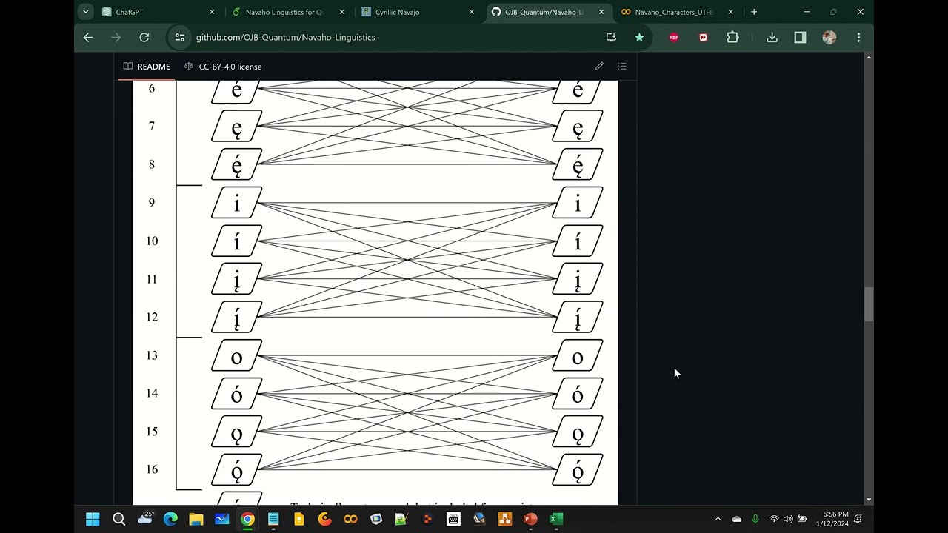
Task: Select the OJB-Quantum/Navaho-Linguistics tab
Action: 548,12
